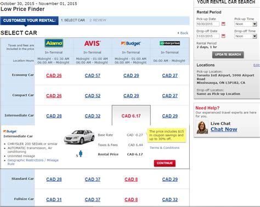Select Budget Compact Car CAD 29
This screenshot has width=260, height=207.
(x=131, y=96)
